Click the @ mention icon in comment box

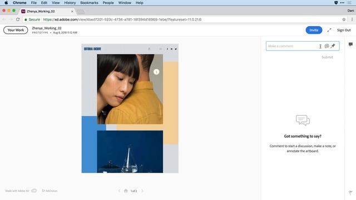[x=327, y=46]
